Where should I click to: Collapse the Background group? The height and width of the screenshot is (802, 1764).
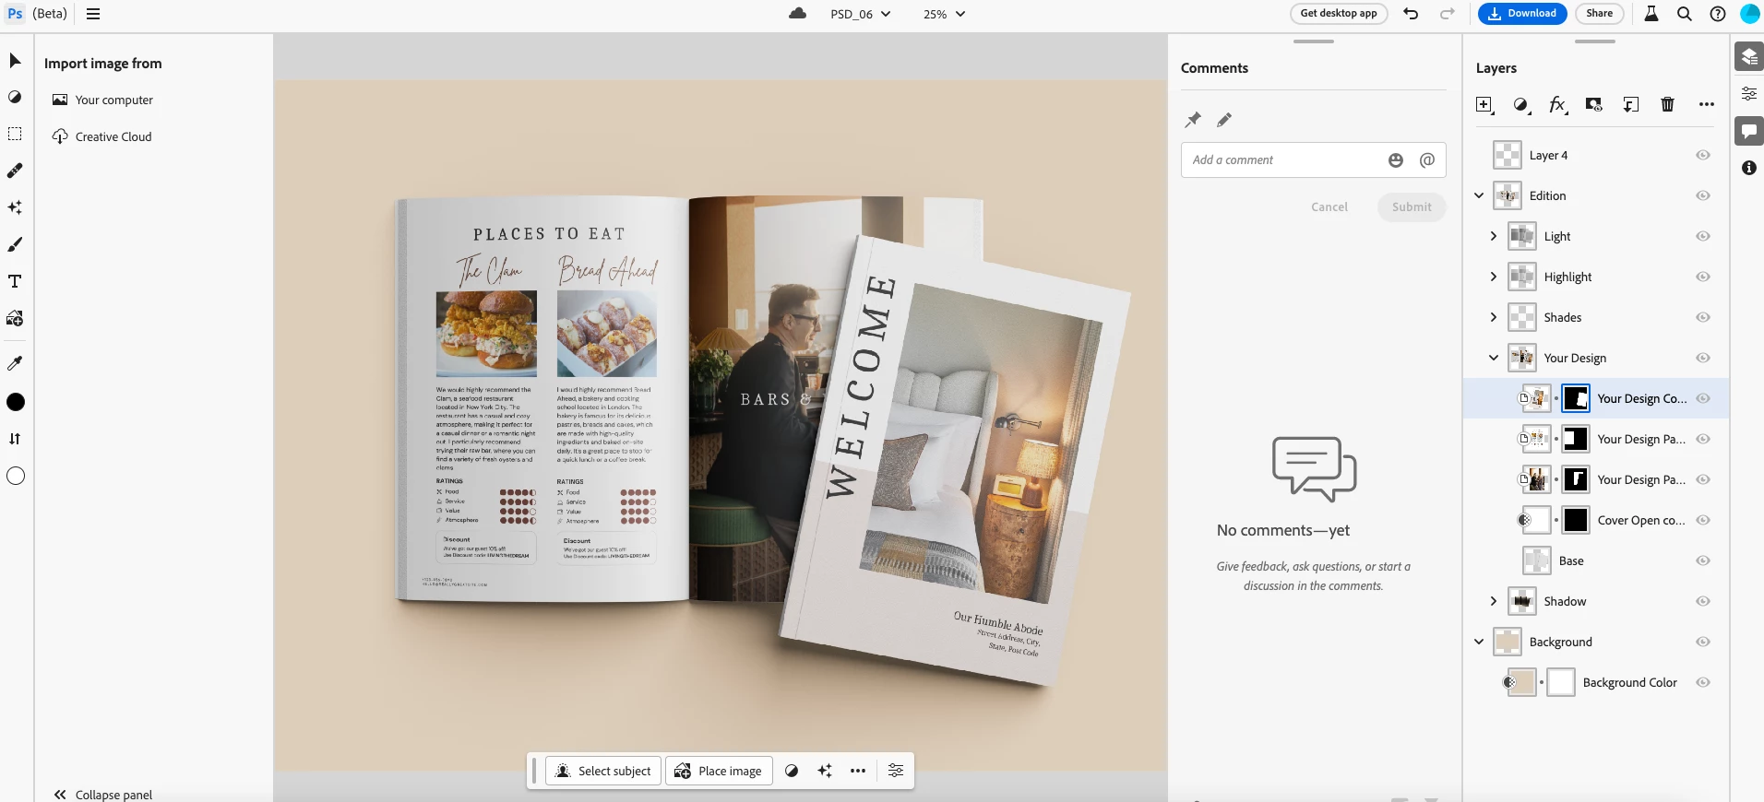[x=1479, y=642]
